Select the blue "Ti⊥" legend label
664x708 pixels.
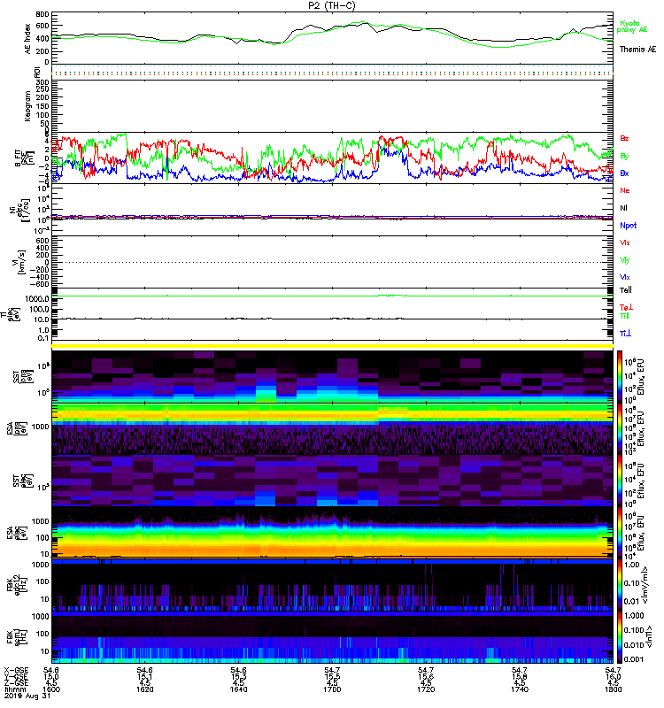pyautogui.click(x=625, y=334)
